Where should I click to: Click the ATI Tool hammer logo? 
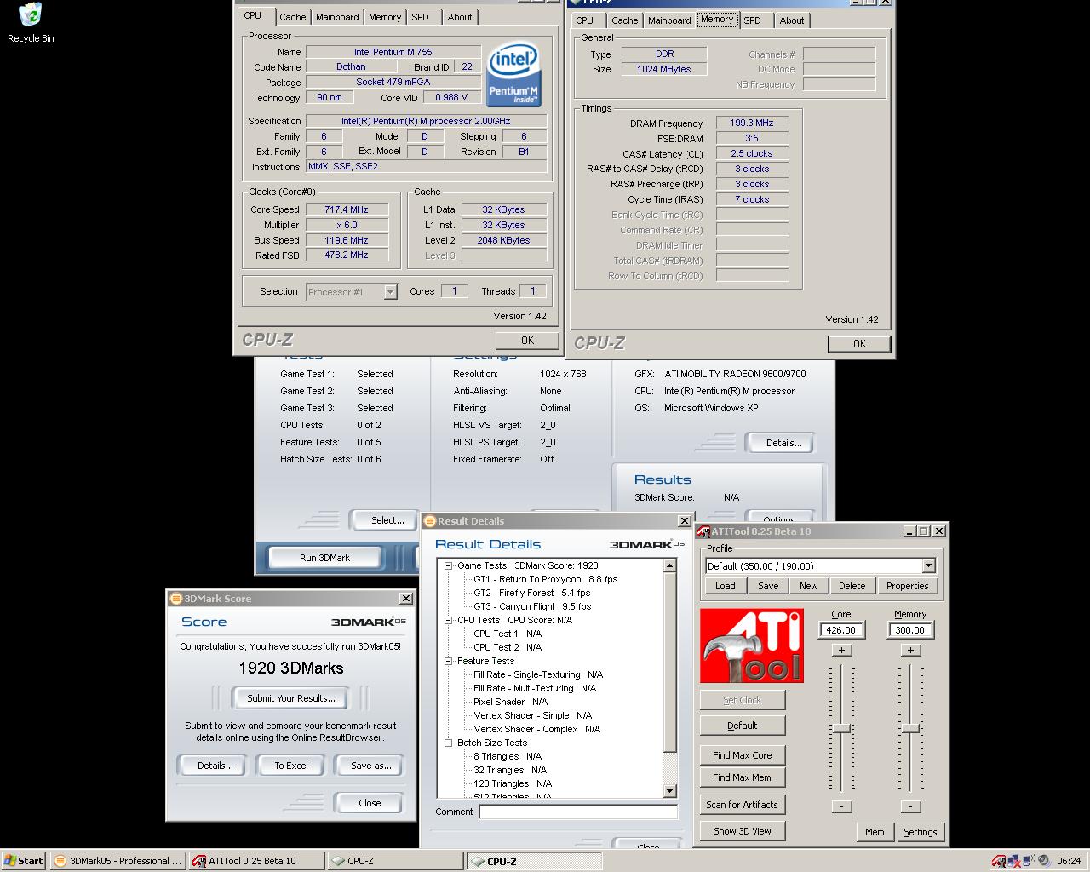click(x=751, y=645)
